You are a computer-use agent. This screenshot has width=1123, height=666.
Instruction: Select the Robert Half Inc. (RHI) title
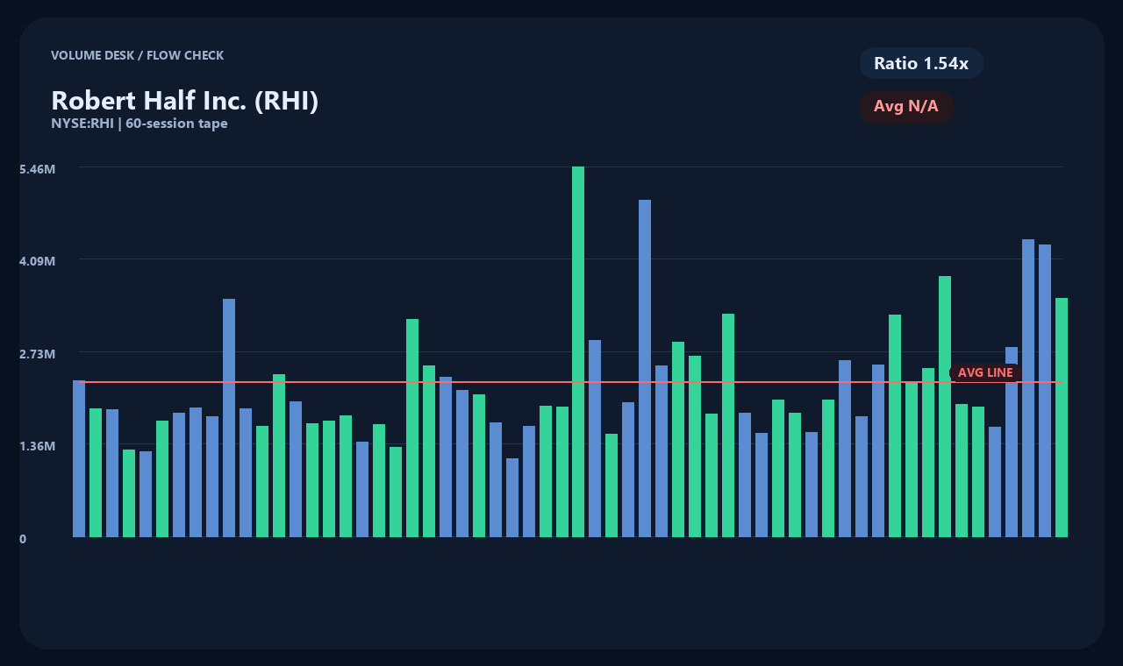tap(185, 101)
